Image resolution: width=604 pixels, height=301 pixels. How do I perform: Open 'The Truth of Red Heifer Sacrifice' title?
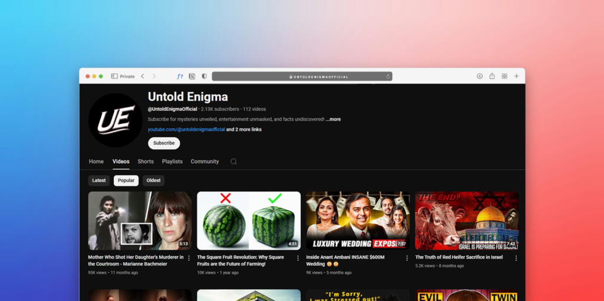pos(459,257)
